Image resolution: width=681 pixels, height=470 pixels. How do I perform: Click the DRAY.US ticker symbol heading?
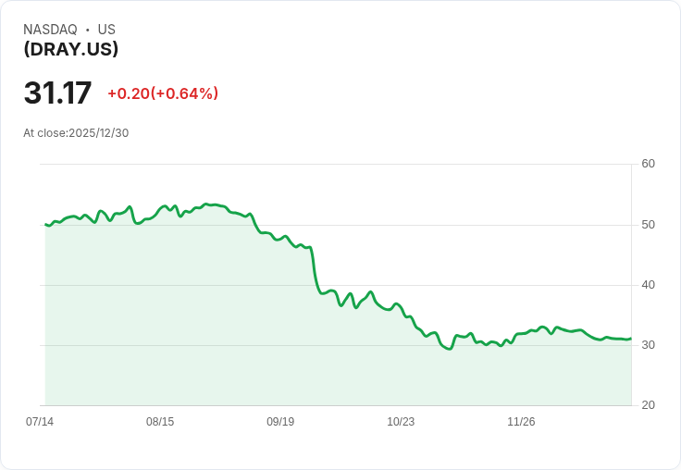[71, 49]
